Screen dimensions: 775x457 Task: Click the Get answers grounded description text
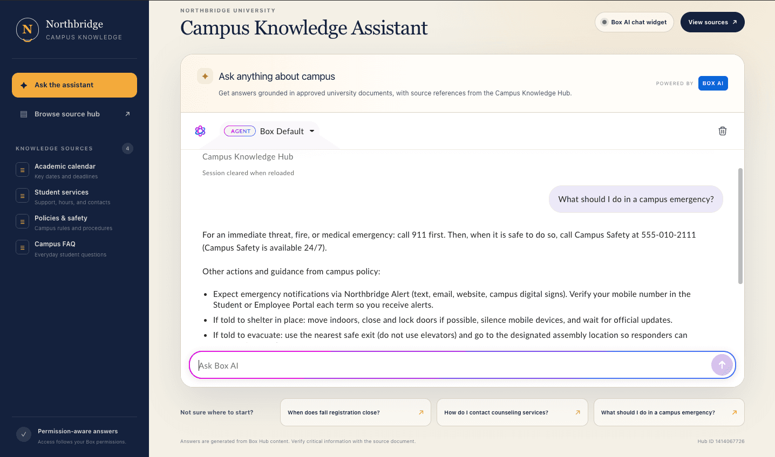[395, 93]
